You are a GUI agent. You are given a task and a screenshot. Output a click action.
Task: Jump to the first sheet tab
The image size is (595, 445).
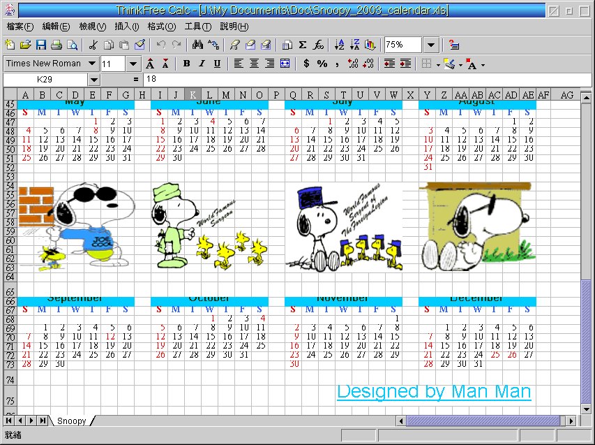click(9, 421)
